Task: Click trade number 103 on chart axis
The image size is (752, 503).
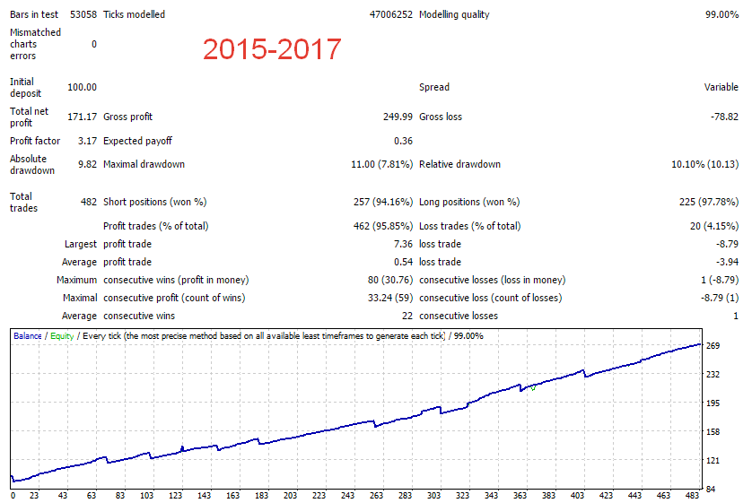Action: [x=147, y=496]
